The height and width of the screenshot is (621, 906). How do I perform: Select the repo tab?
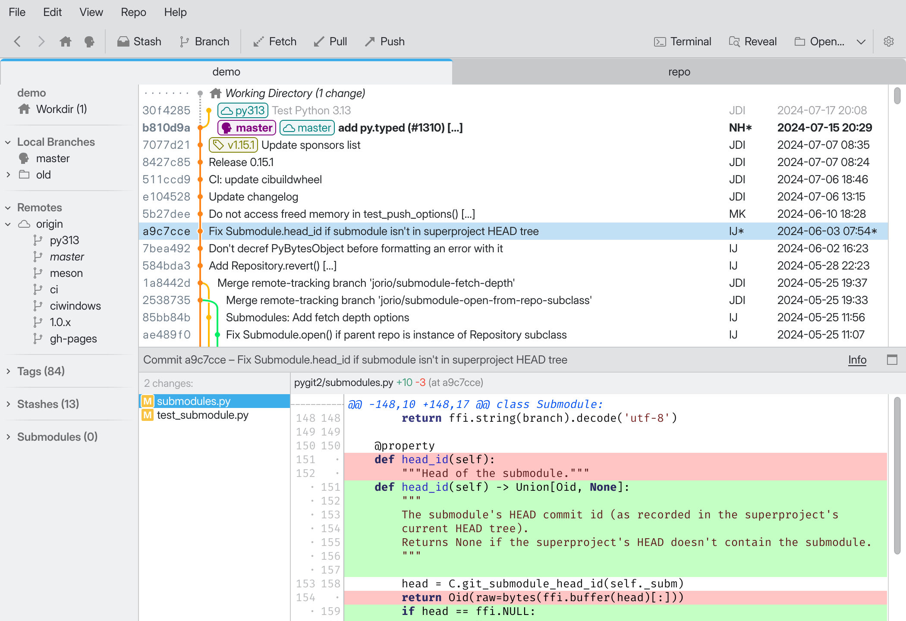pyautogui.click(x=679, y=71)
